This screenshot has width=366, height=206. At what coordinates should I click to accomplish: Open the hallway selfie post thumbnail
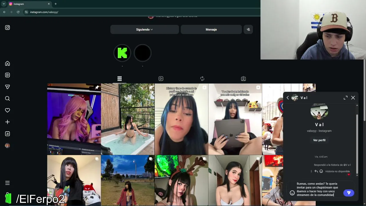[x=235, y=181]
